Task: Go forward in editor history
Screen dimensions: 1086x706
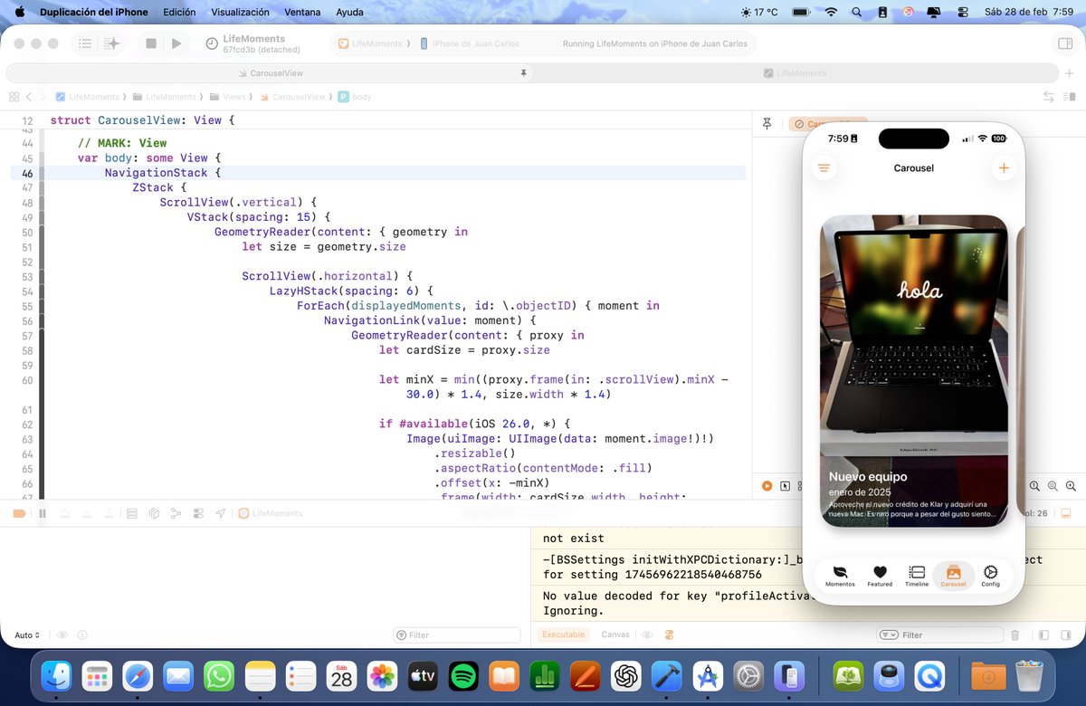Action: coord(43,97)
